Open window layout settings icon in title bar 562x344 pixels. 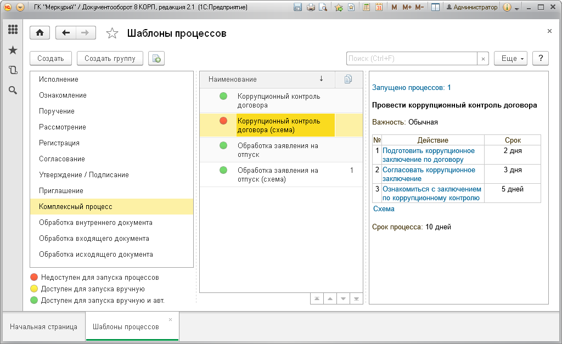(x=435, y=7)
